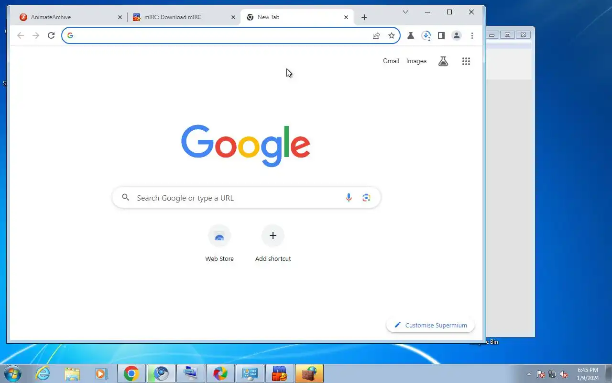Open the profile avatar menu

pyautogui.click(x=457, y=35)
